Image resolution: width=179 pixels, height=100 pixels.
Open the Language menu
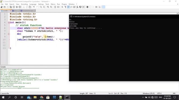tap(33, 4)
